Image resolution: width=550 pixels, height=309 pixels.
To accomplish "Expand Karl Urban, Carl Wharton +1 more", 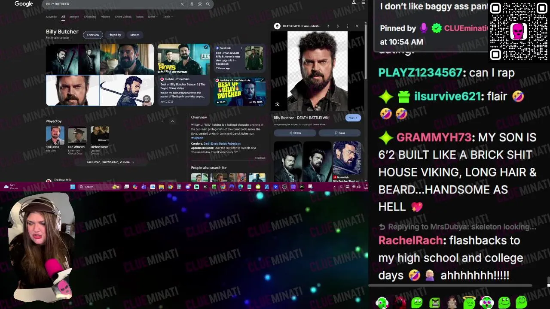I will pos(110,162).
